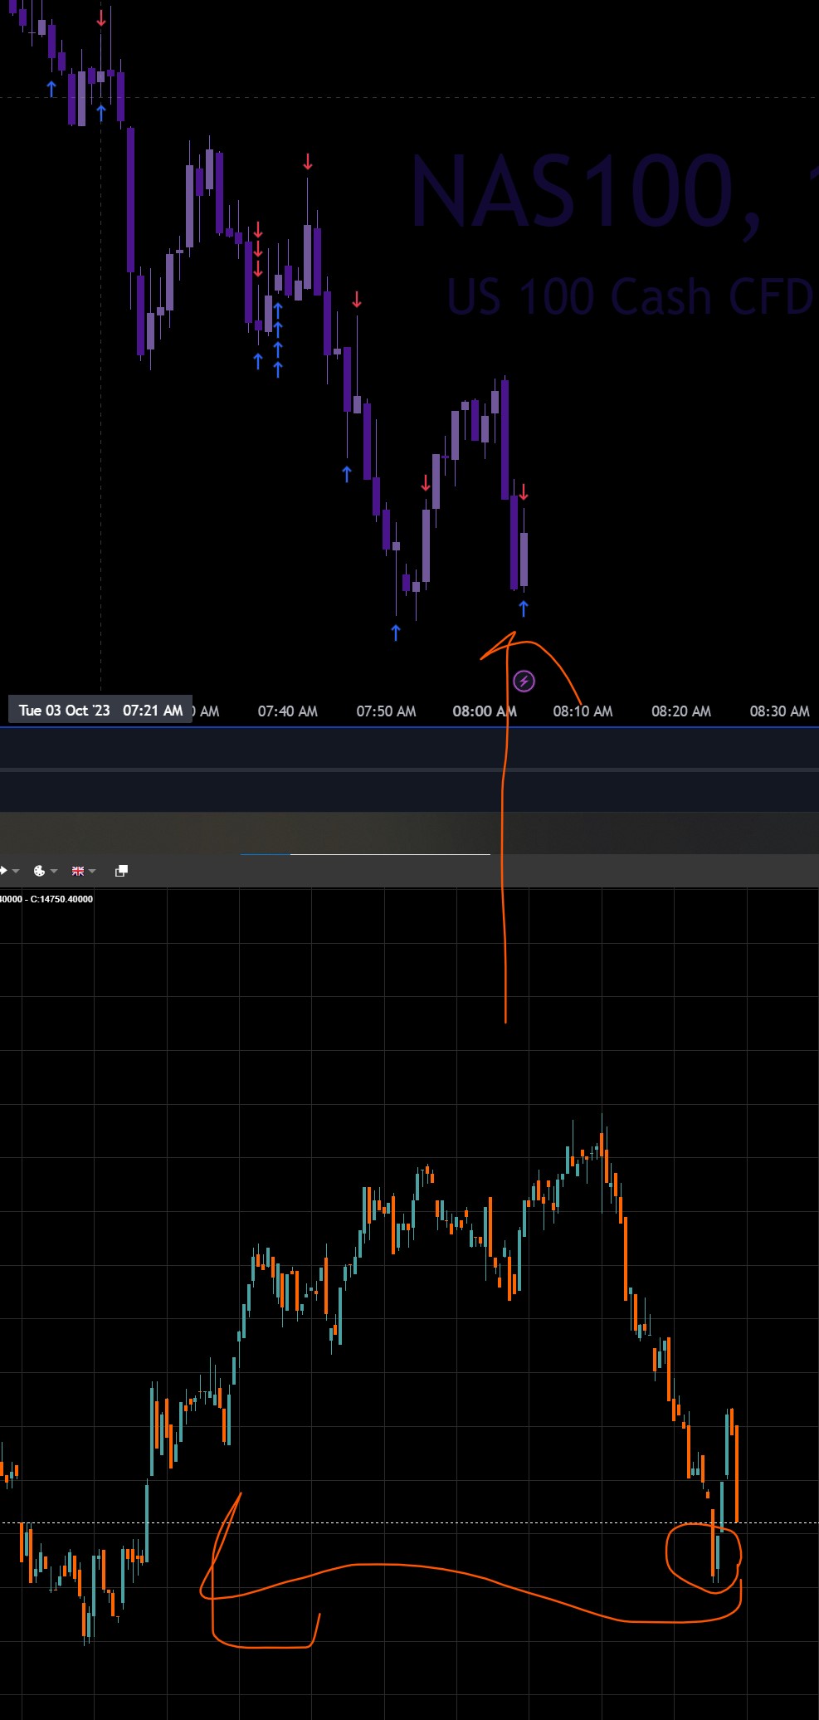
Task: Click the 07:40 AM time axis label
Action: click(x=287, y=711)
